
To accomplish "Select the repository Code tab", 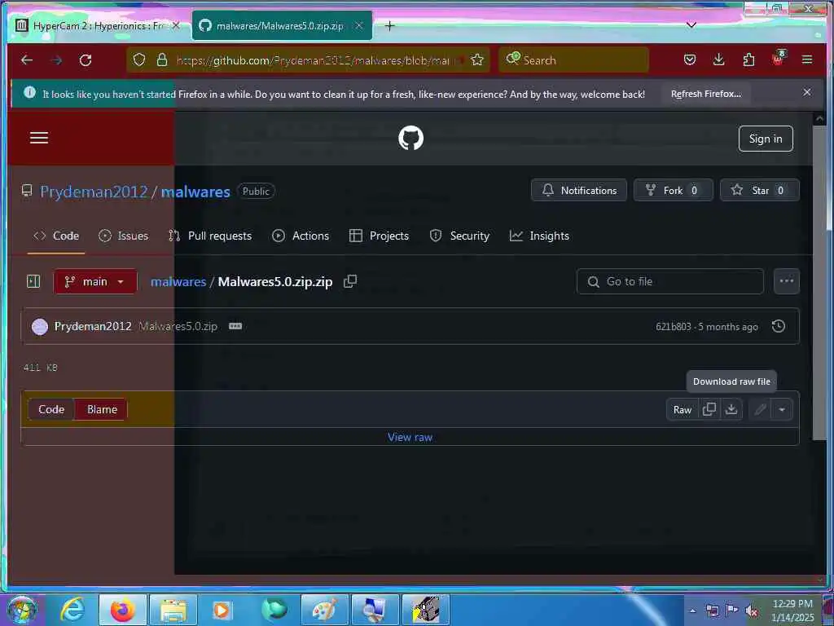I will [56, 236].
